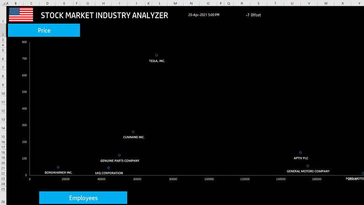This screenshot has width=364, height=205.
Task: Select row 19 header
Action: tap(3, 158)
